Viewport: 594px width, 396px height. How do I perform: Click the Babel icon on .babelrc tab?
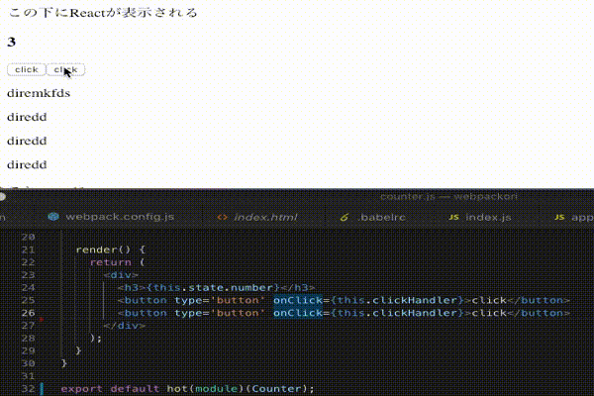[x=345, y=217]
